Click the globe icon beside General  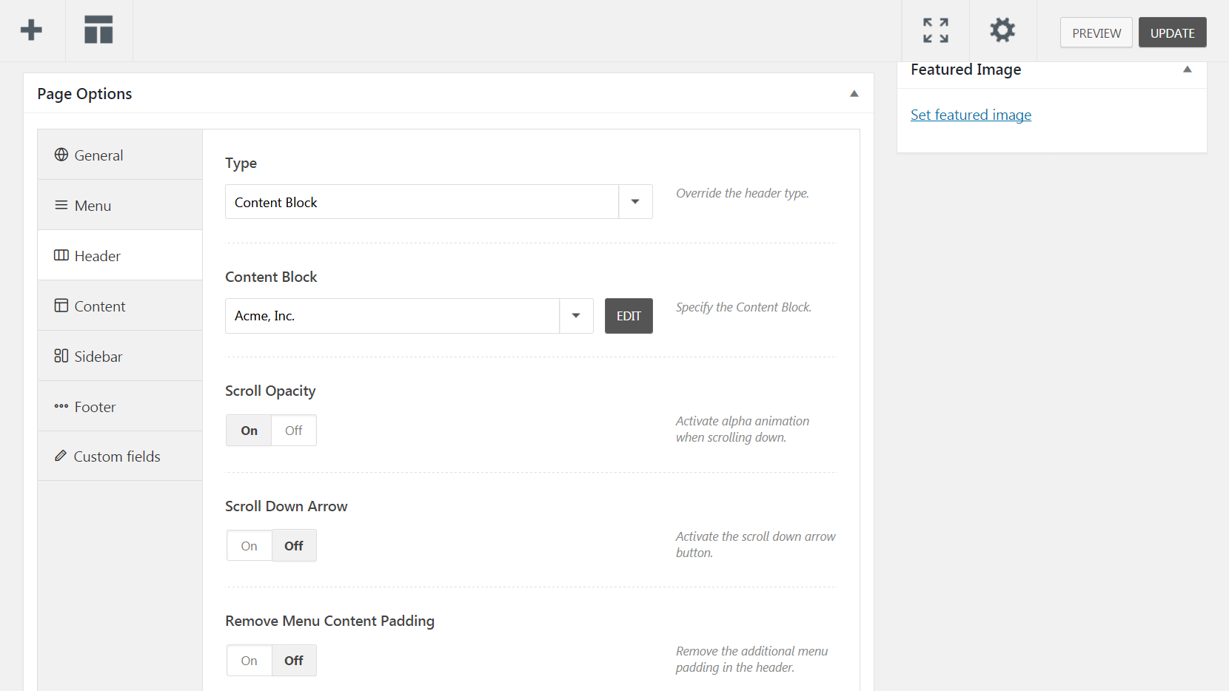tap(61, 155)
